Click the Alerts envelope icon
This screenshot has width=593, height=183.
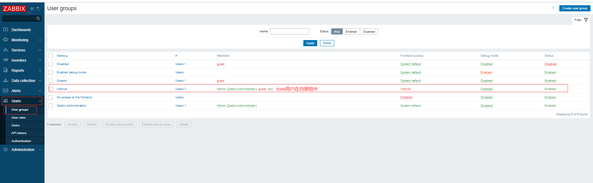tap(6, 91)
